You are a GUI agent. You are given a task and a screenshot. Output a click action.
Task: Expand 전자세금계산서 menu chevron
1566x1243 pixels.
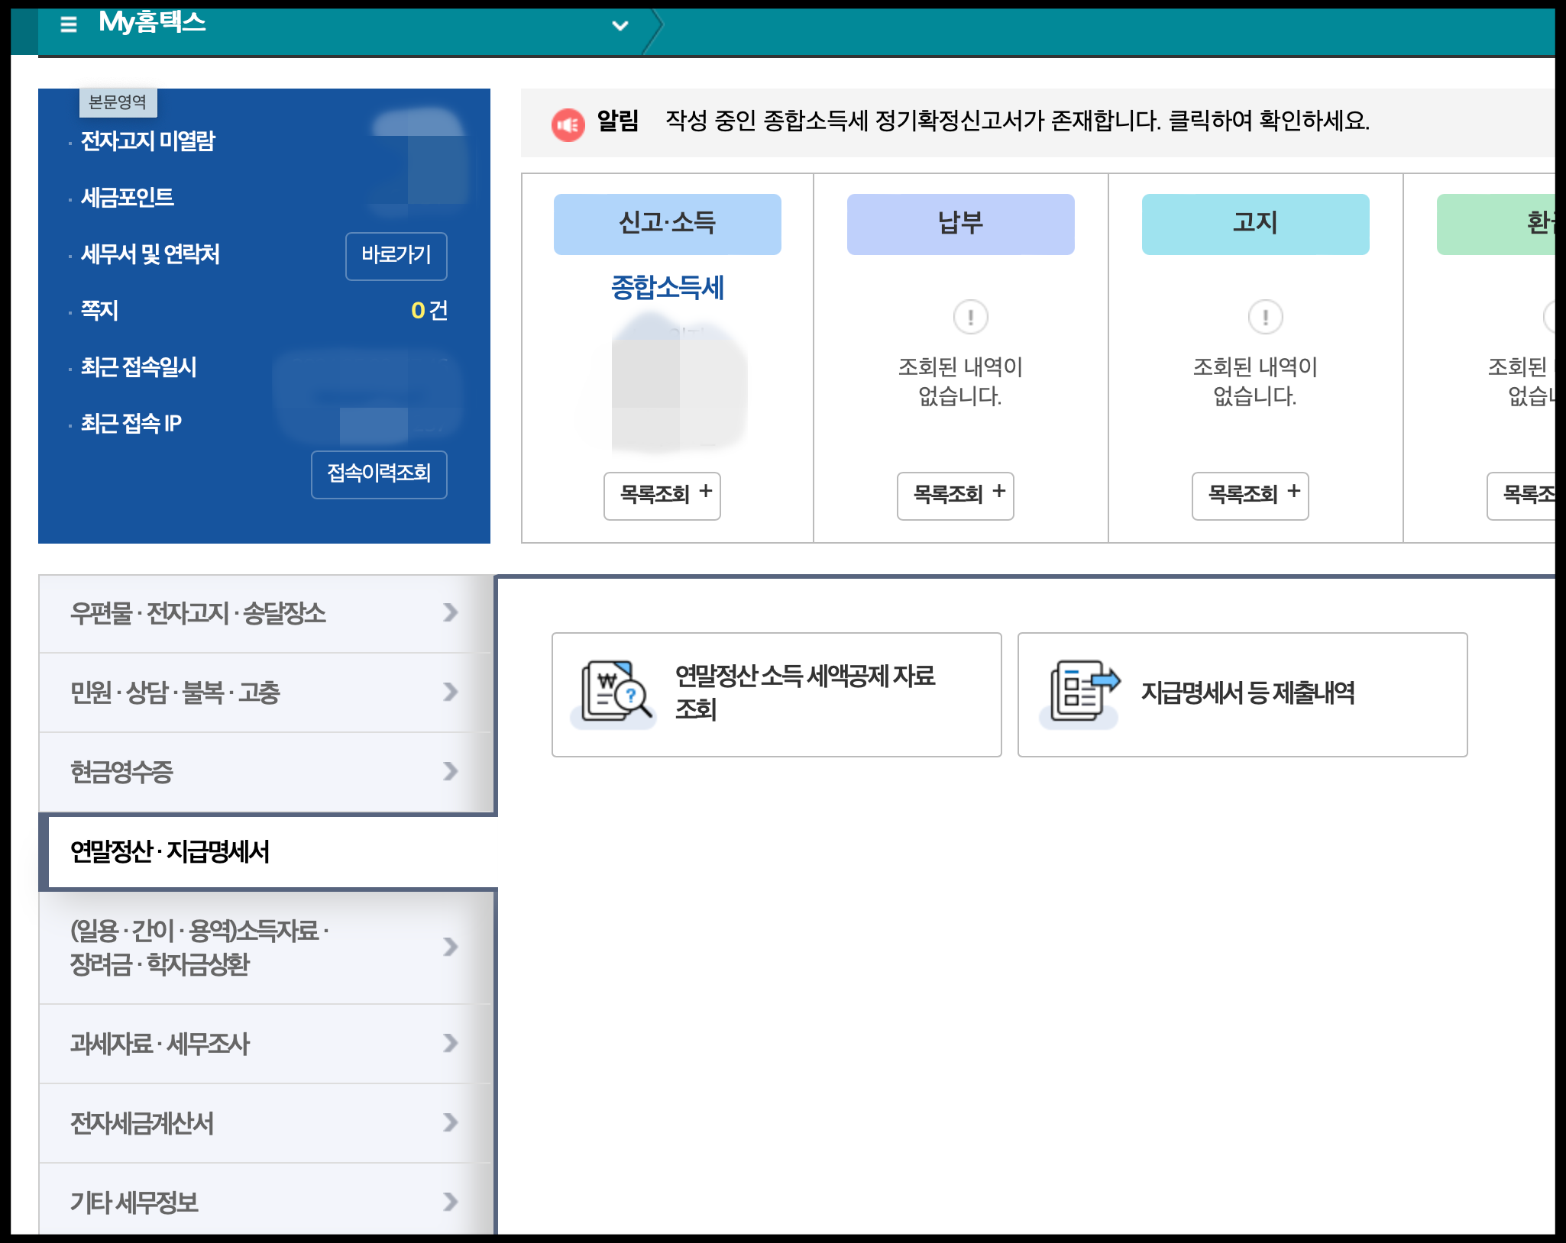451,1122
